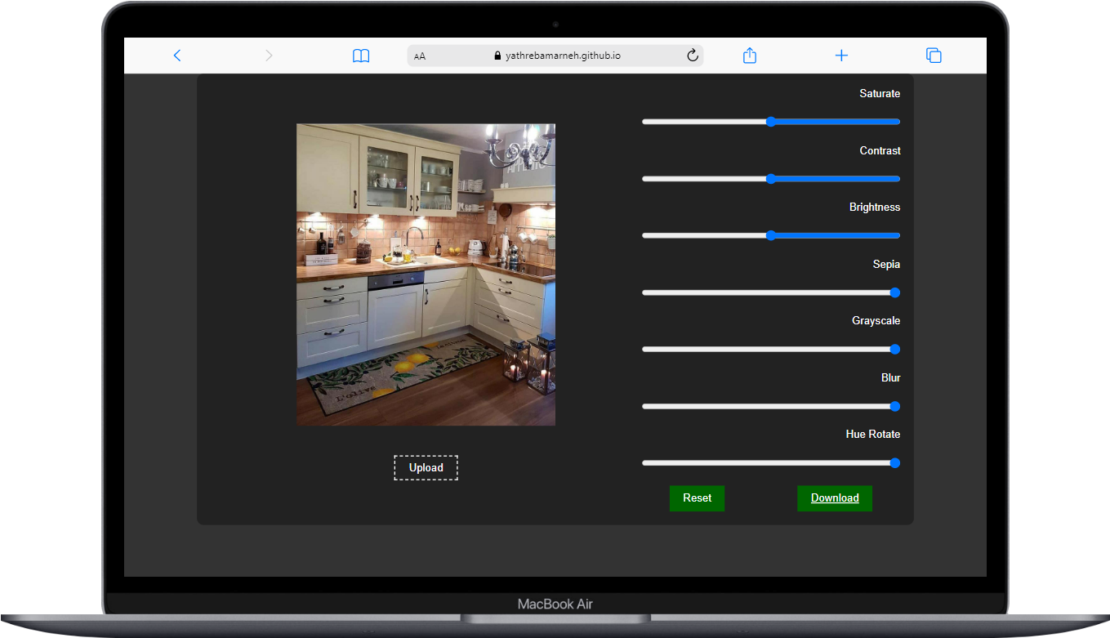Click the Safari forward navigation arrow

[269, 56]
